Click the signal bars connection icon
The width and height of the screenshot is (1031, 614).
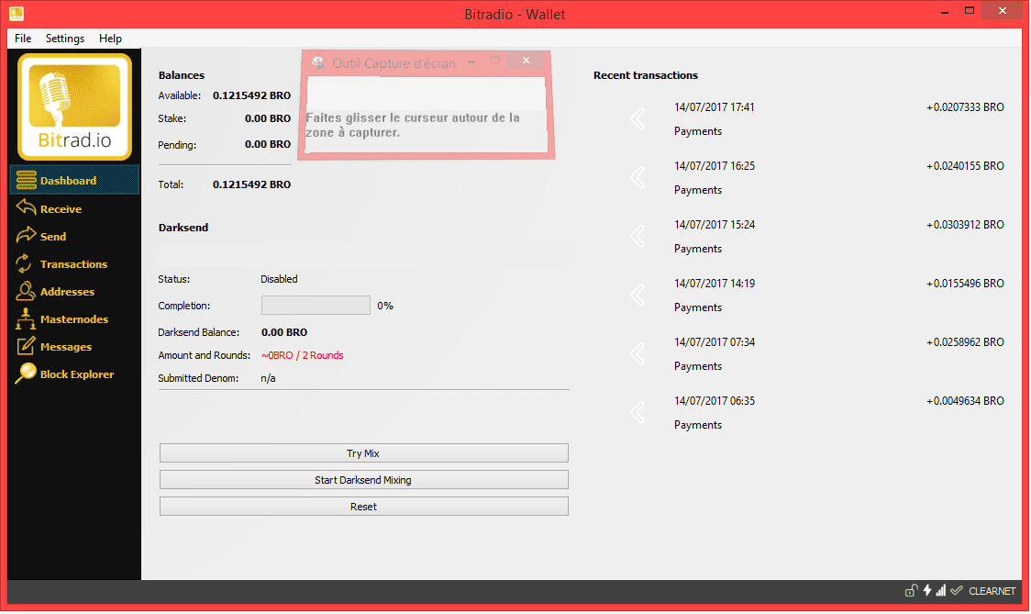941,590
